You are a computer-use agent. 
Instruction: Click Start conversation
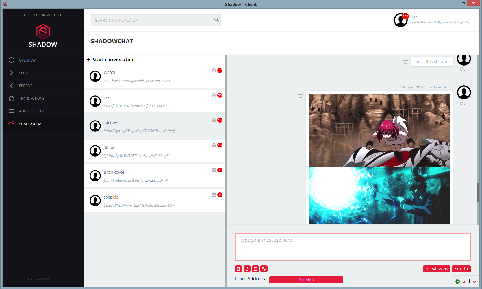(x=114, y=60)
